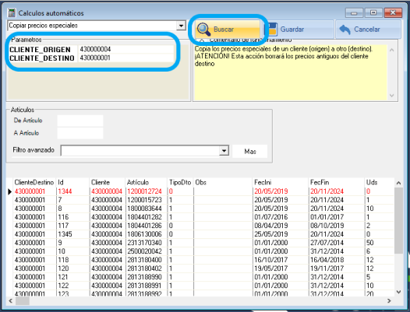
Task: Click the grid horizontal scroll right arrow
Action: pyautogui.click(x=389, y=301)
